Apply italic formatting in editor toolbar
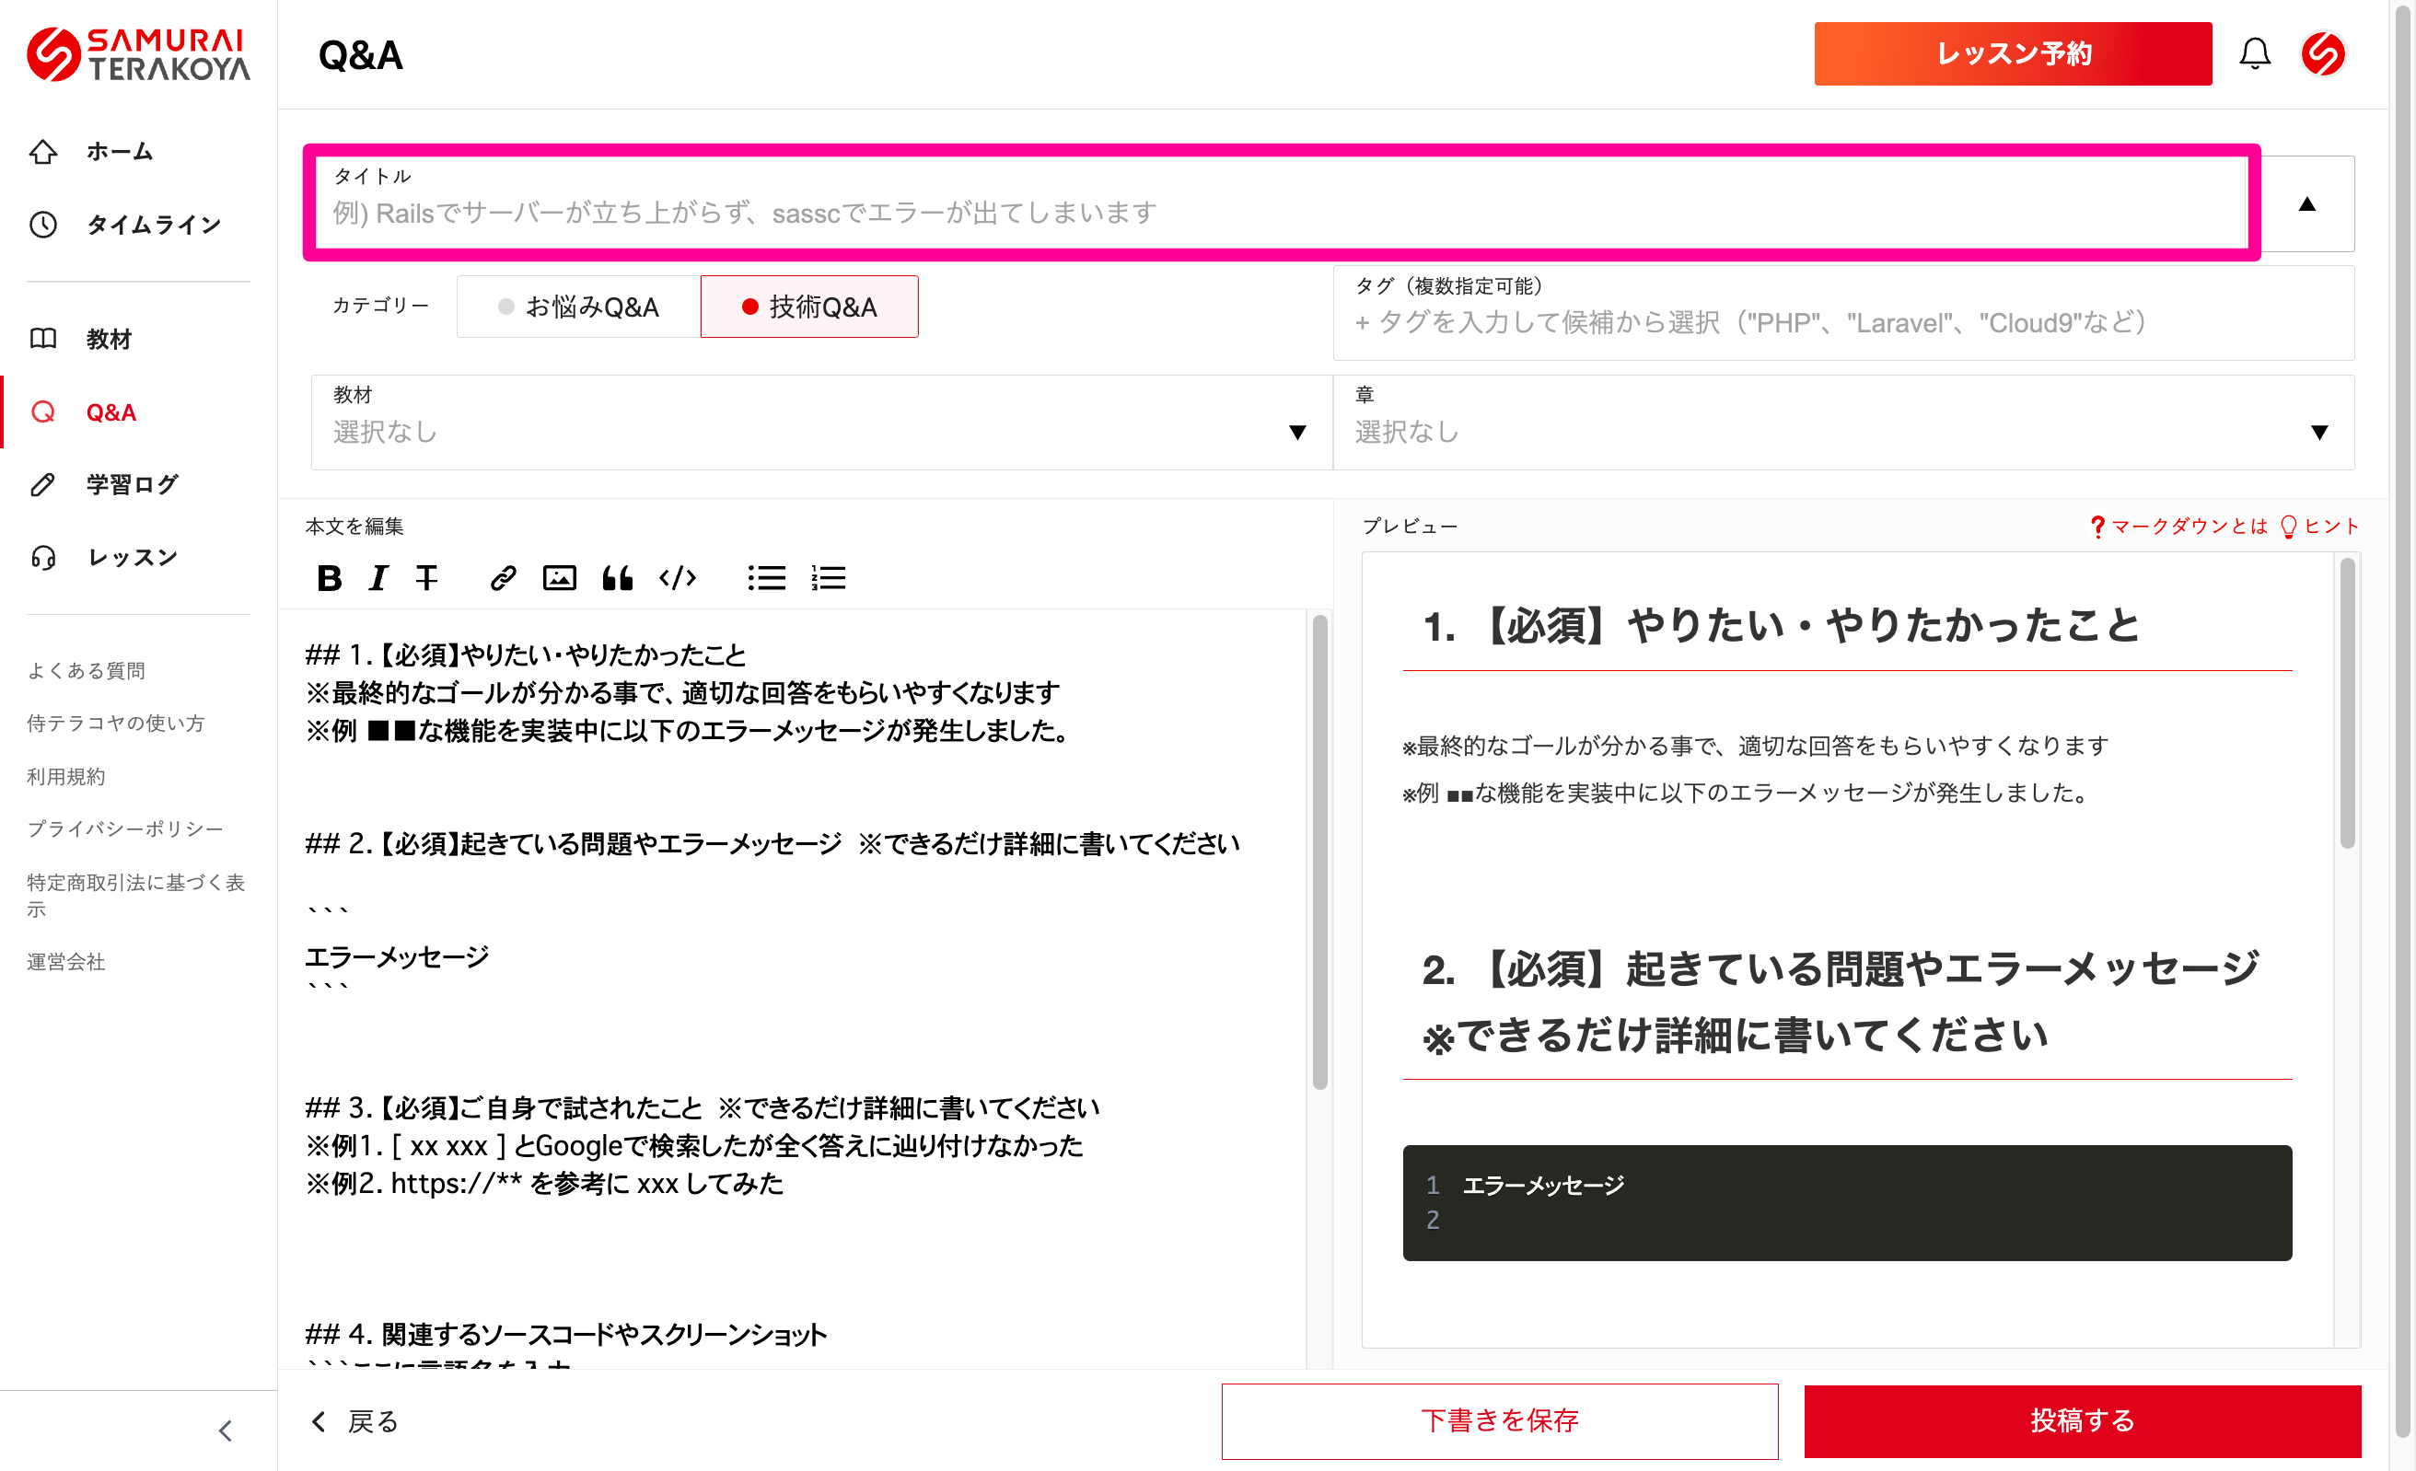 point(378,578)
